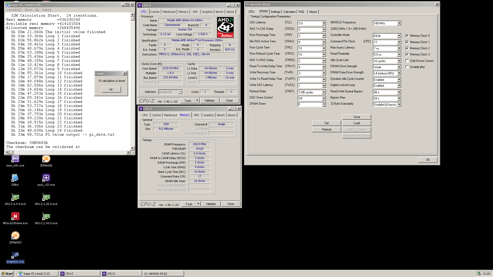The image size is (493, 277).
Task: Open GPU-Z.2.25.0.exe desktop icon
Action: [x=46, y=199]
